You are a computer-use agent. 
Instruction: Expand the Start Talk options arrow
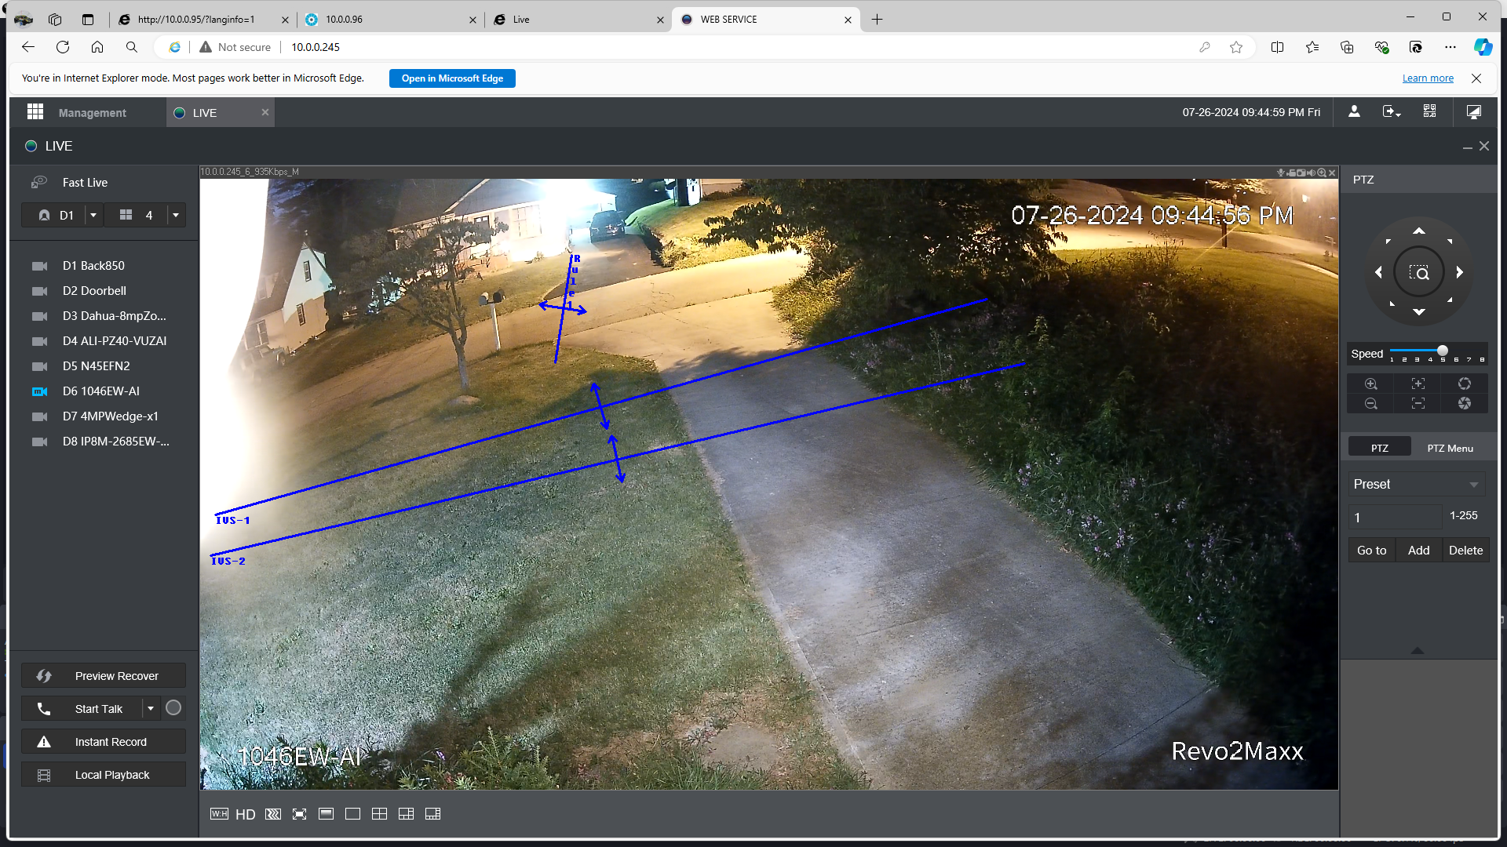point(151,708)
